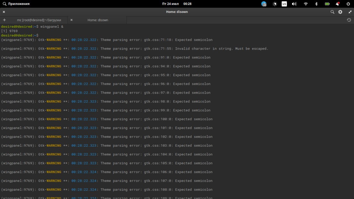Viewport: 354px width, 199px height.
Task: Show notifications via the bell icon
Action: (338, 4)
